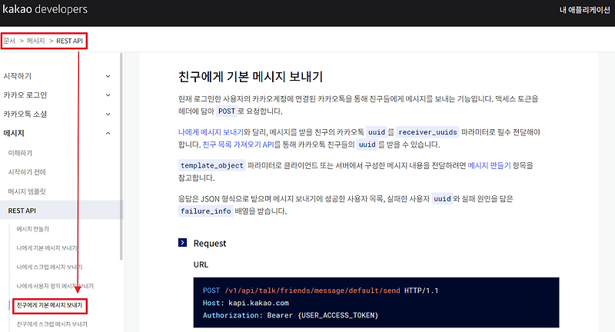Screen dimensions: 615x332
Task: Click the receiver_uuids code tag
Action: point(427,132)
